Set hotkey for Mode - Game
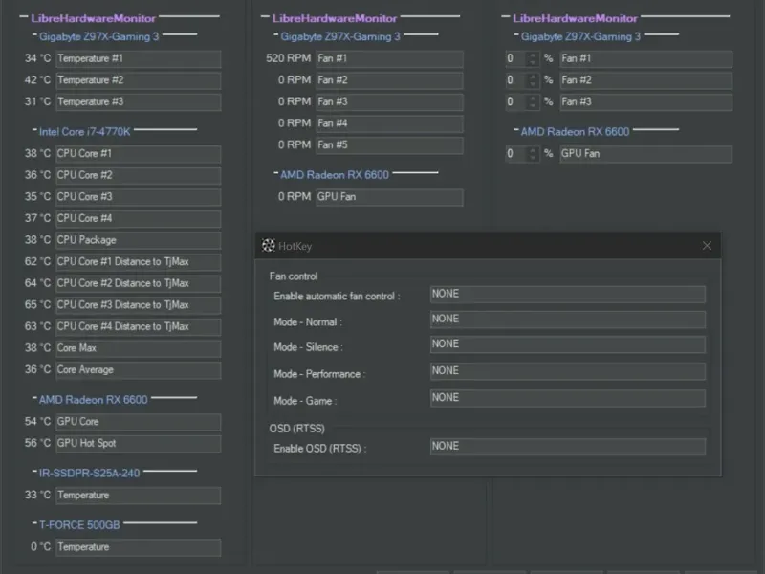 [x=568, y=398]
